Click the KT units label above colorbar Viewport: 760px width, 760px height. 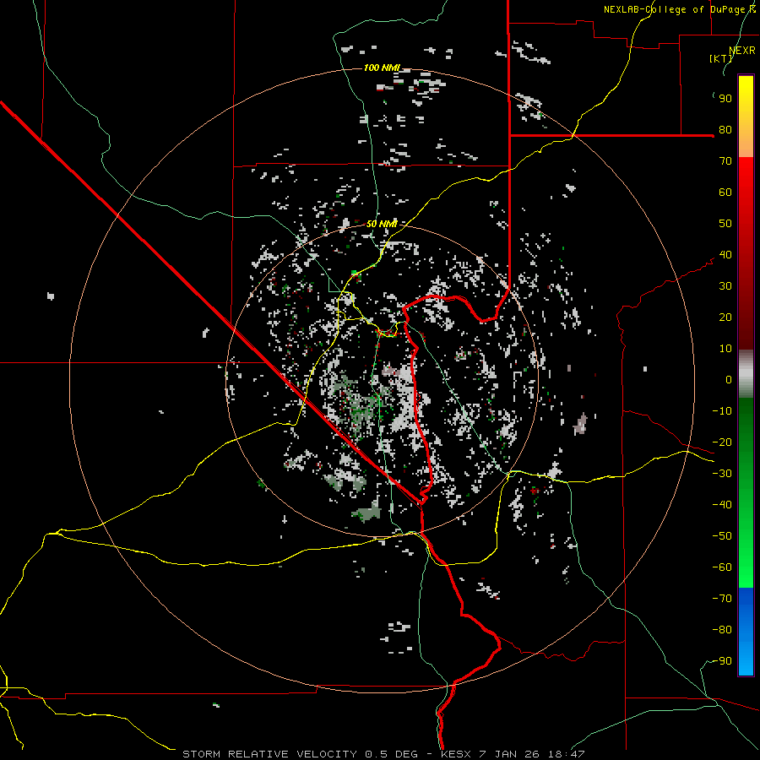point(721,58)
